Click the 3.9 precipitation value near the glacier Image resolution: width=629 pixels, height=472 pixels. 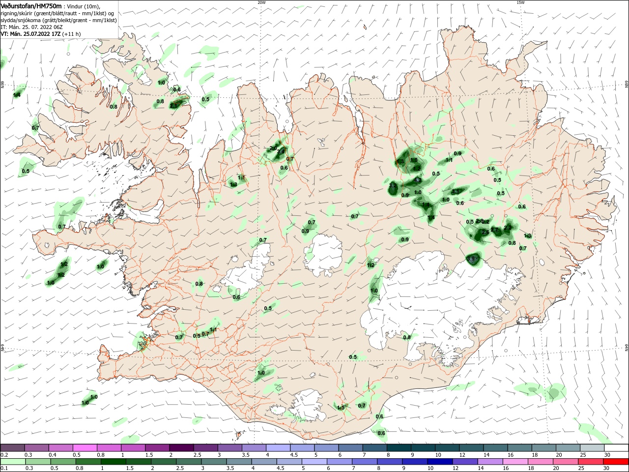point(471,259)
